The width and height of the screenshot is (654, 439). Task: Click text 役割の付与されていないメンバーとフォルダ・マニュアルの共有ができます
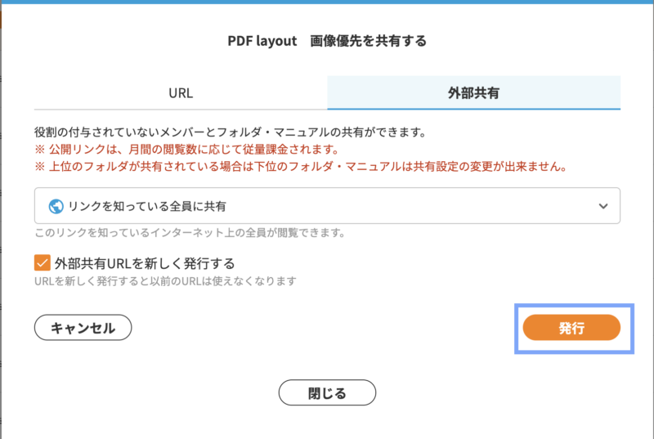(231, 132)
